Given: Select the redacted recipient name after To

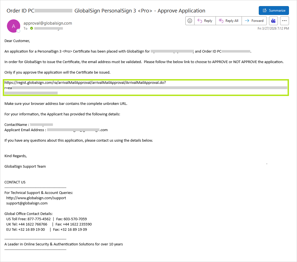Looking at the screenshot, I should 48,28.
